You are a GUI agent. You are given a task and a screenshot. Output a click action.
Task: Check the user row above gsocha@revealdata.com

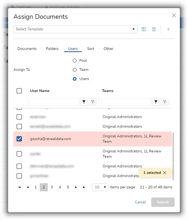[x=19, y=127]
